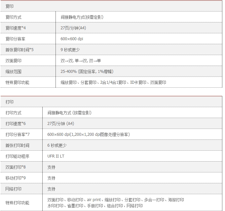
Task: Select the 9 秒或更少 value
Action: click(70, 50)
